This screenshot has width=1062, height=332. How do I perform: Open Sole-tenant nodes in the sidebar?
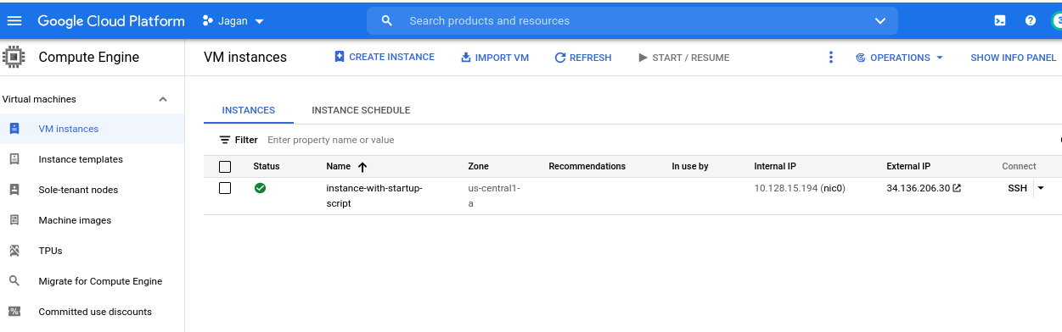click(x=78, y=190)
